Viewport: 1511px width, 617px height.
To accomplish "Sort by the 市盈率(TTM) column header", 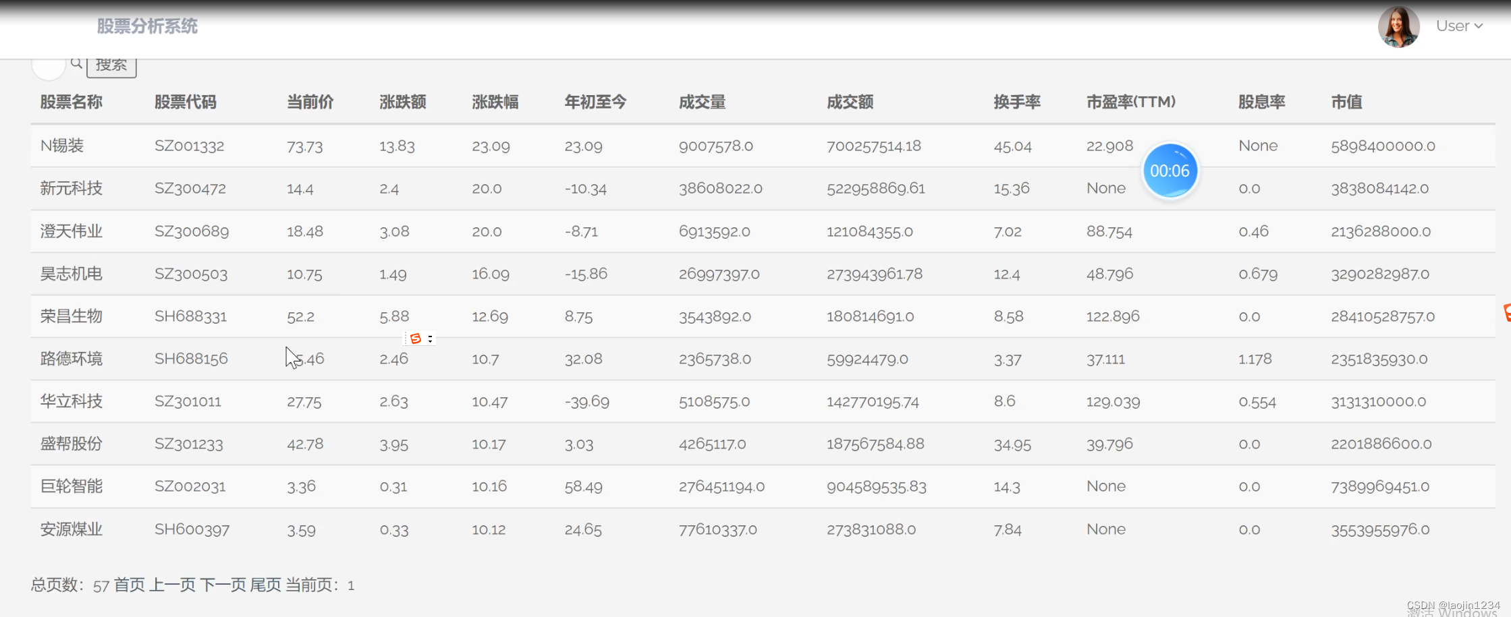I will [1131, 102].
